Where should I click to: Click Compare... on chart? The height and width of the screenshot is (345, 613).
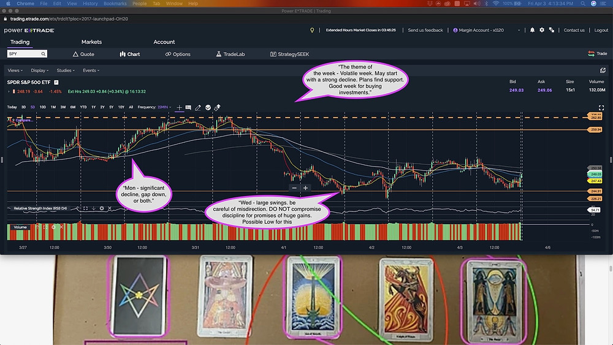23,120
